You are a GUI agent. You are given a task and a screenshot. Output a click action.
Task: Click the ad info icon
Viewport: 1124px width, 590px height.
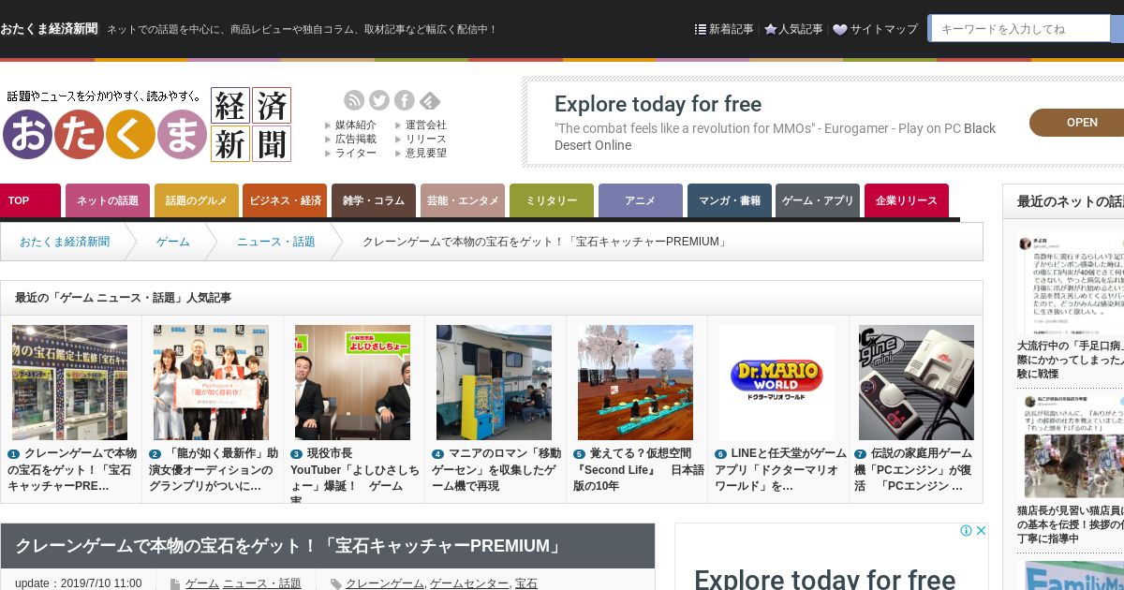point(966,531)
